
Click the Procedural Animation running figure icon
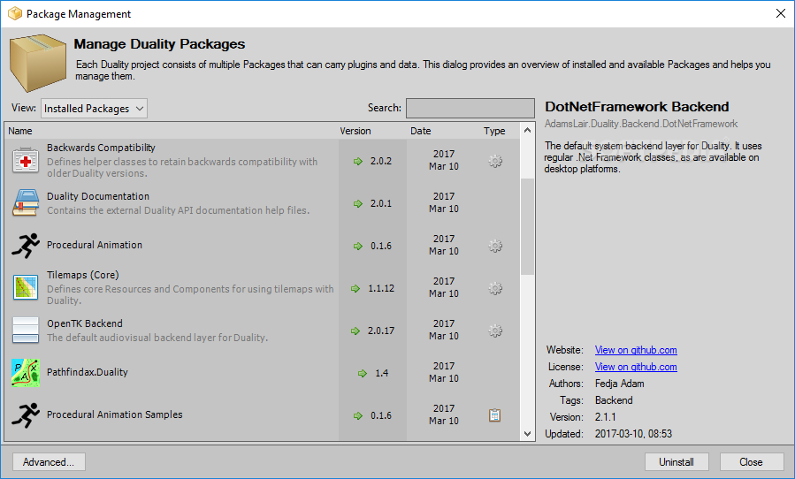point(26,246)
